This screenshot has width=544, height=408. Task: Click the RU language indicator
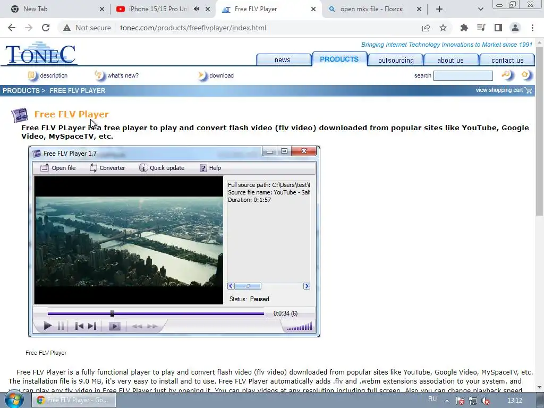click(x=432, y=399)
